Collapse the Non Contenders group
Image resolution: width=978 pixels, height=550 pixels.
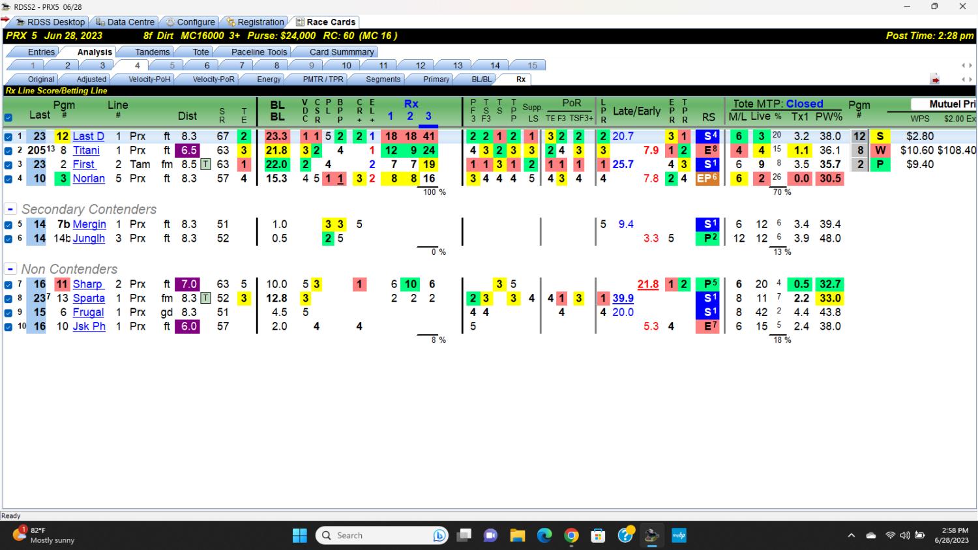[x=10, y=269]
